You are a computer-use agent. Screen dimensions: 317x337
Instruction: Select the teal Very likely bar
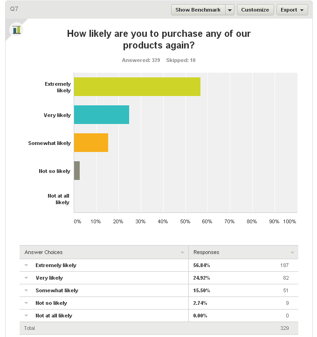tap(102, 115)
